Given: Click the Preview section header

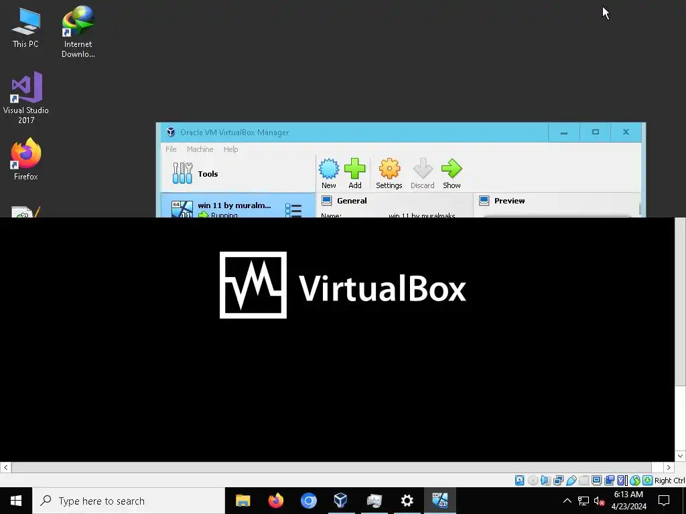Looking at the screenshot, I should (x=509, y=201).
